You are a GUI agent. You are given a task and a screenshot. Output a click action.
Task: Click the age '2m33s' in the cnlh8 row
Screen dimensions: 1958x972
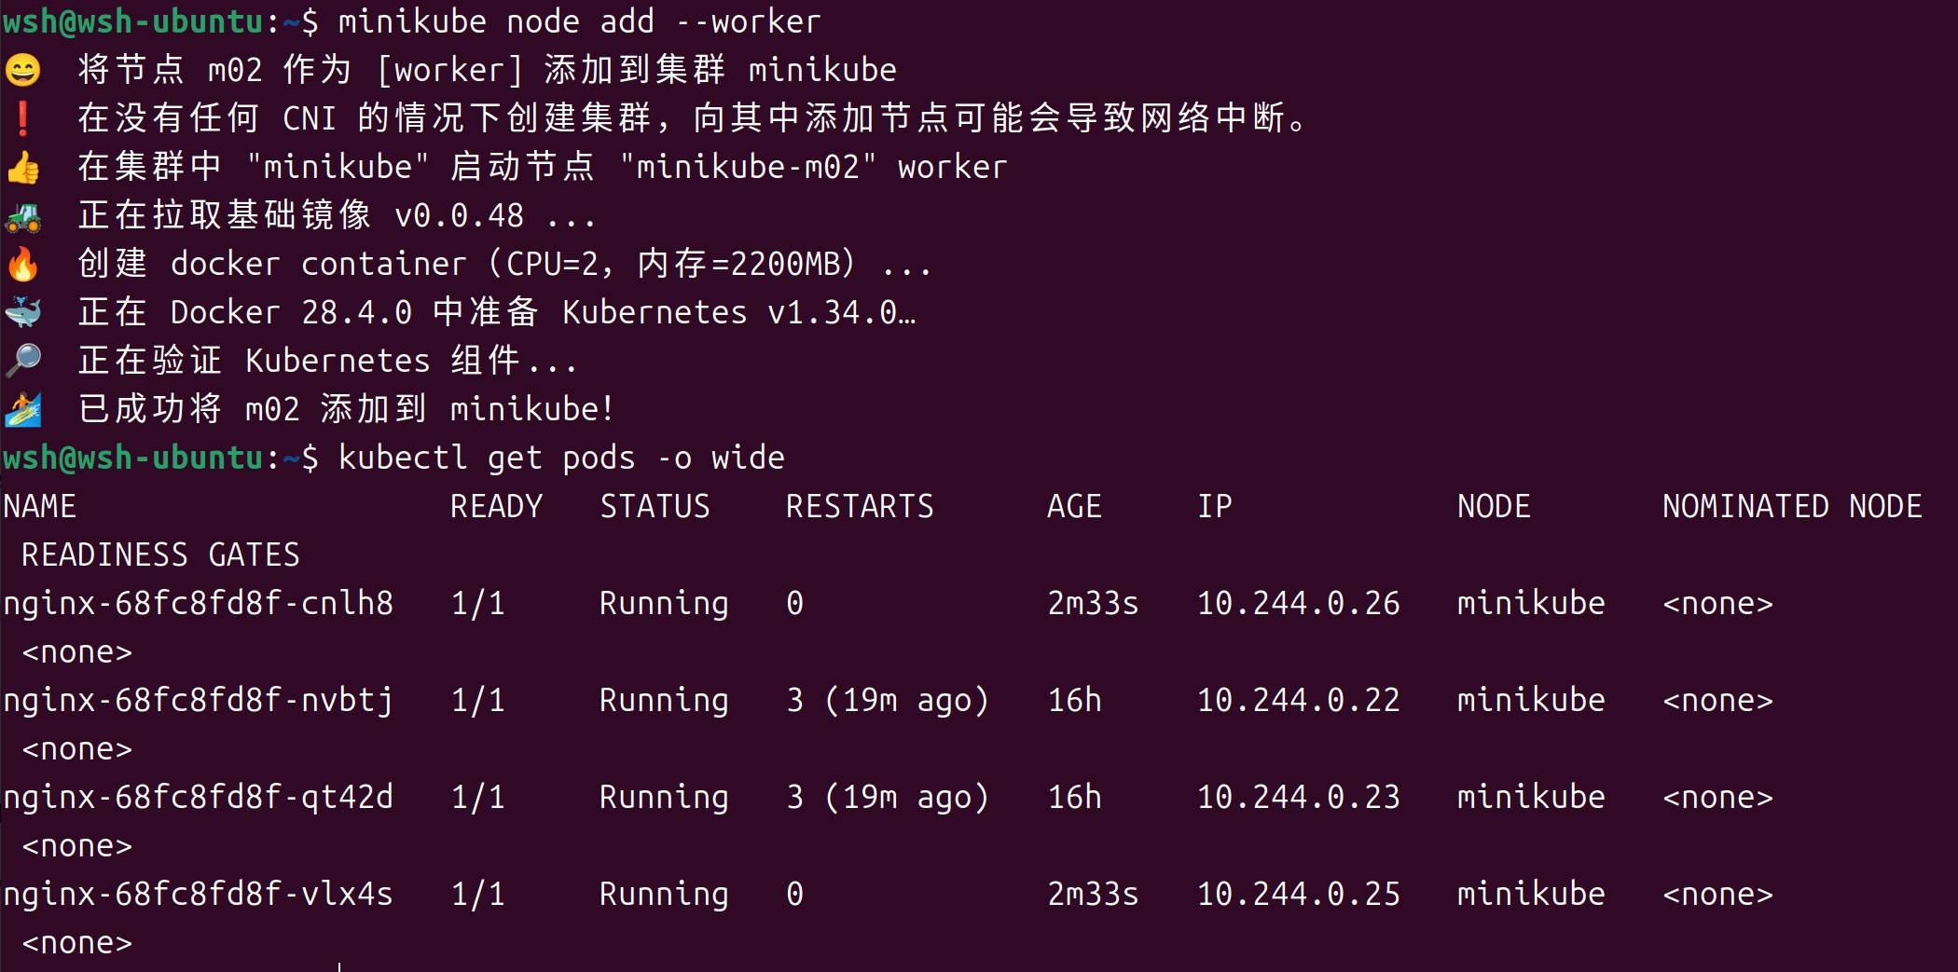pos(1093,603)
